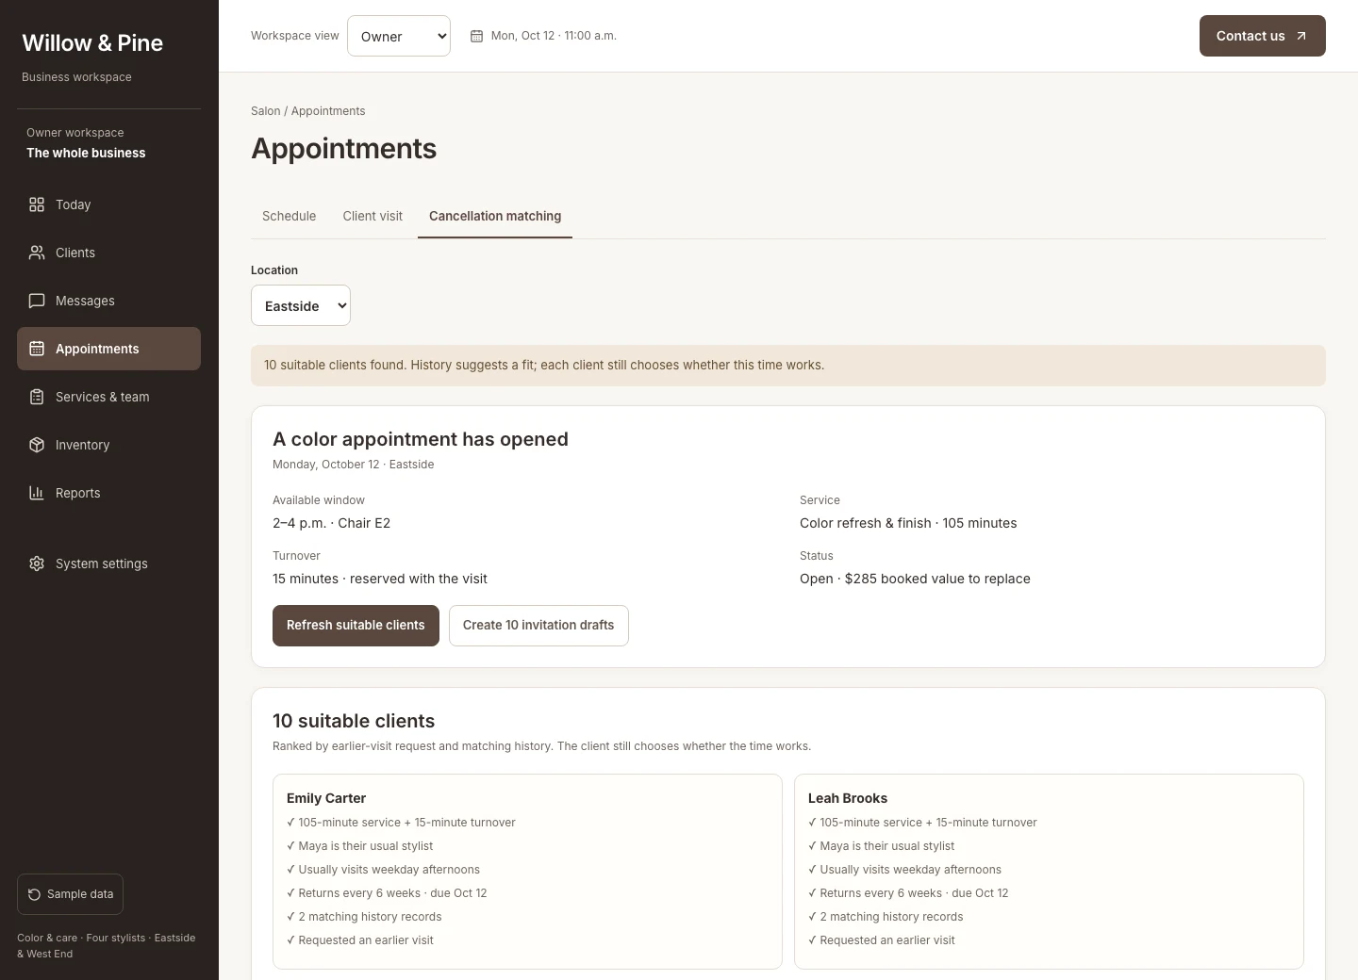Click the System settings gear icon

[37, 563]
